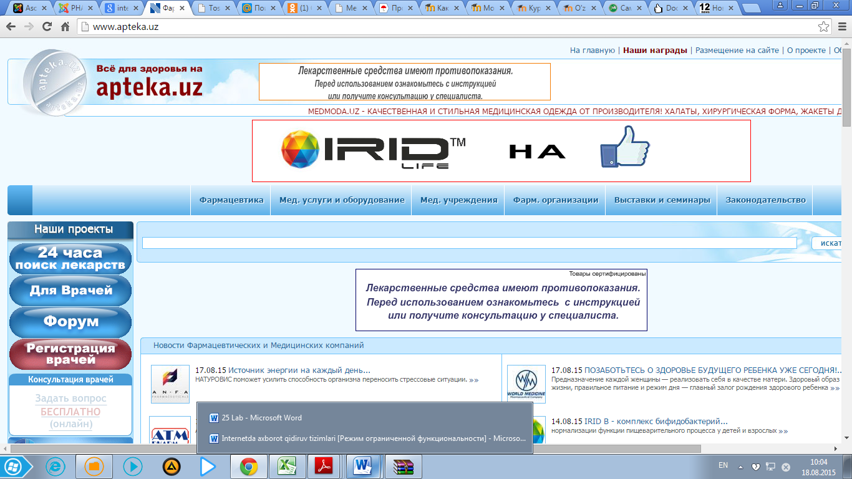Click the MEDMODA.UZ scrolling ad text

pos(574,111)
